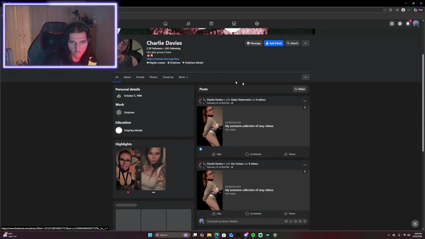Open the '8 others' tagged link
The image size is (425, 239).
[x=261, y=100]
